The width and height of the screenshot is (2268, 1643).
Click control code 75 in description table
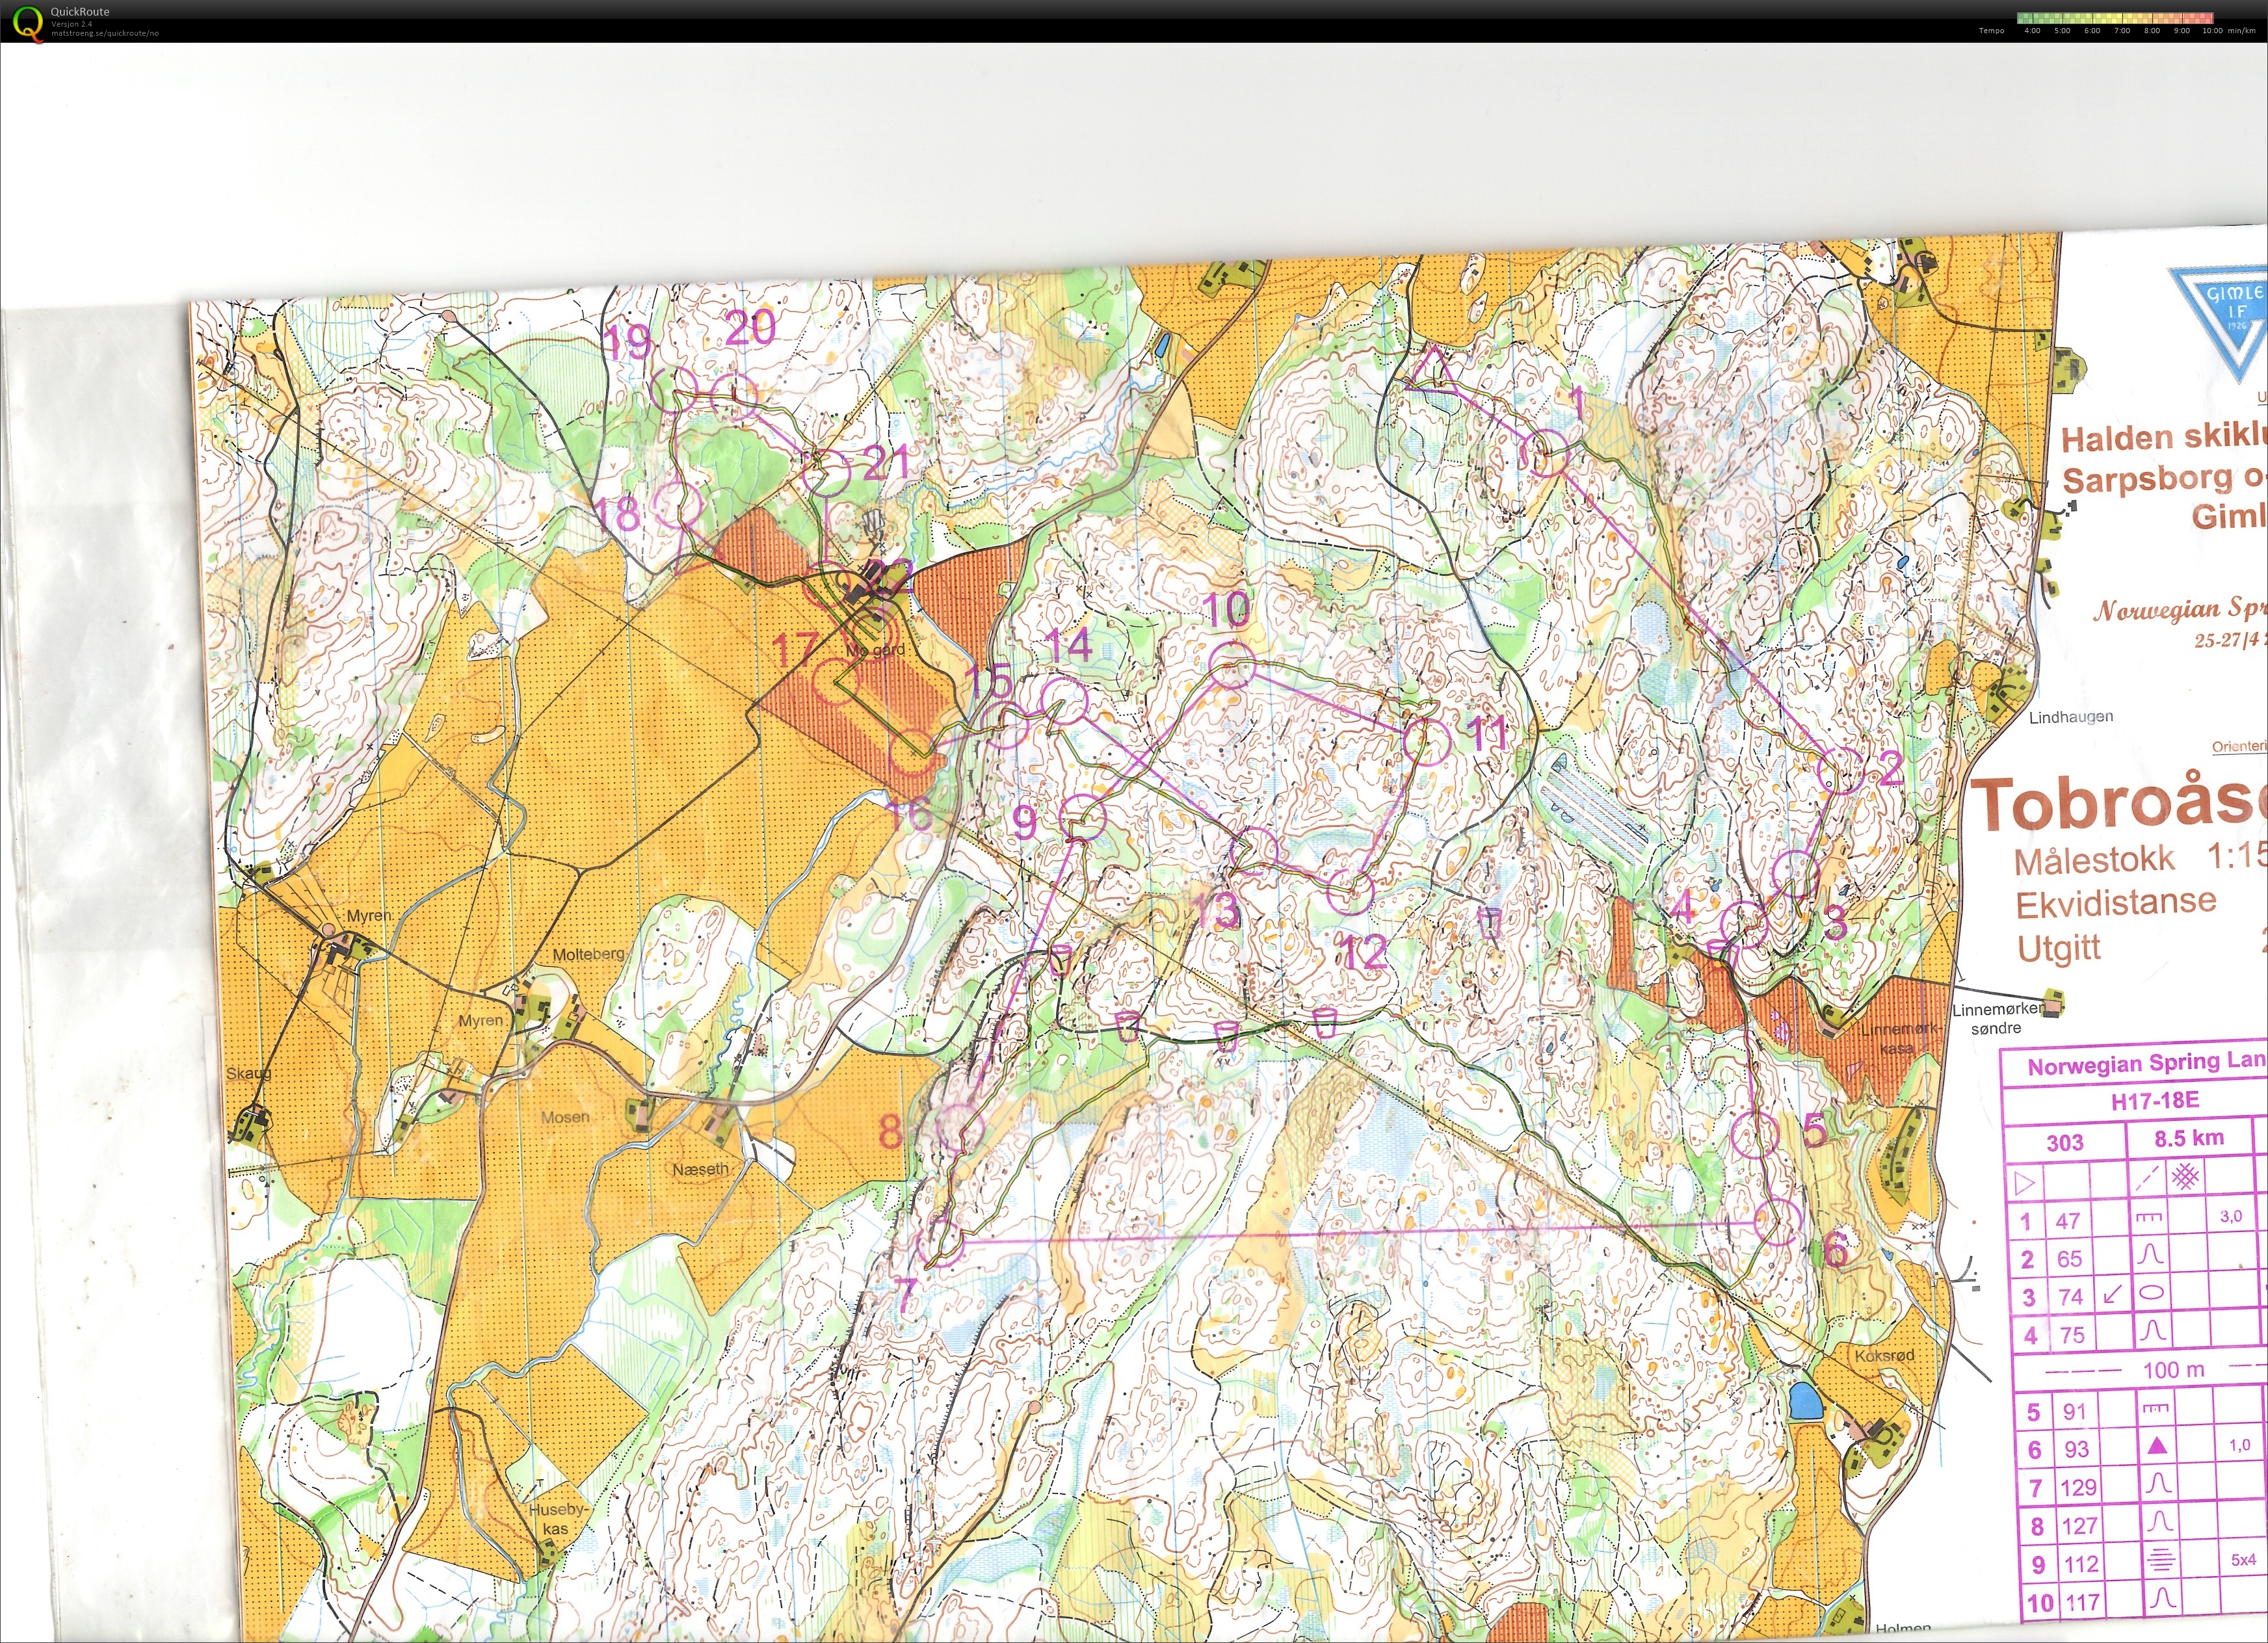[2072, 1335]
